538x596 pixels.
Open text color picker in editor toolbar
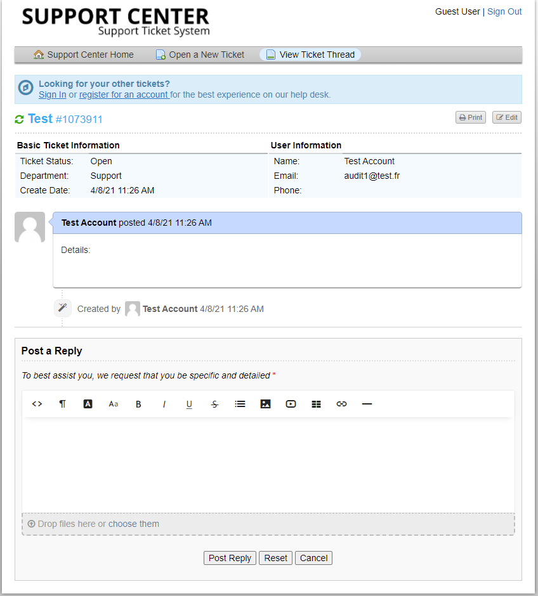88,404
